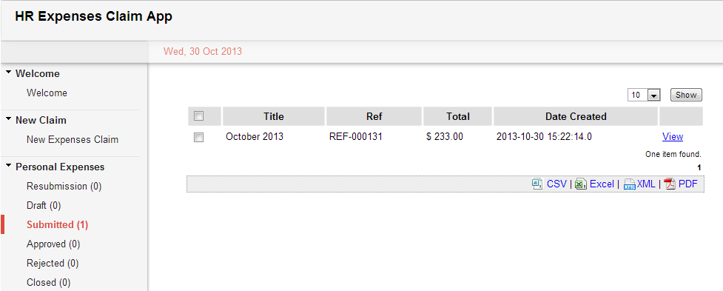Go to Draft (0) in sidebar
The height and width of the screenshot is (291, 723).
(44, 205)
